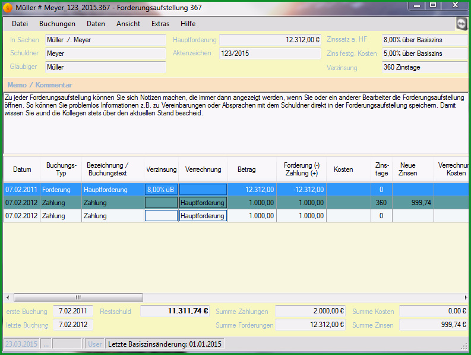Click the 360 Zinstage cell
The height and width of the screenshot is (355, 471).
381,203
